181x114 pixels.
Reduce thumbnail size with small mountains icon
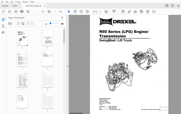point(46,24)
